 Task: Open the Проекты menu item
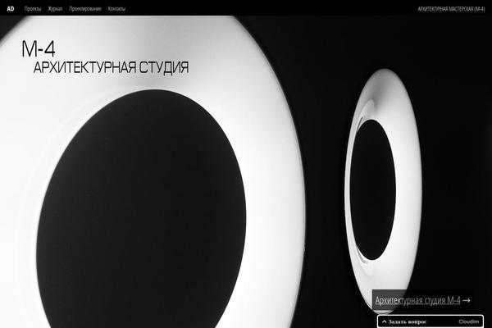click(x=33, y=7)
